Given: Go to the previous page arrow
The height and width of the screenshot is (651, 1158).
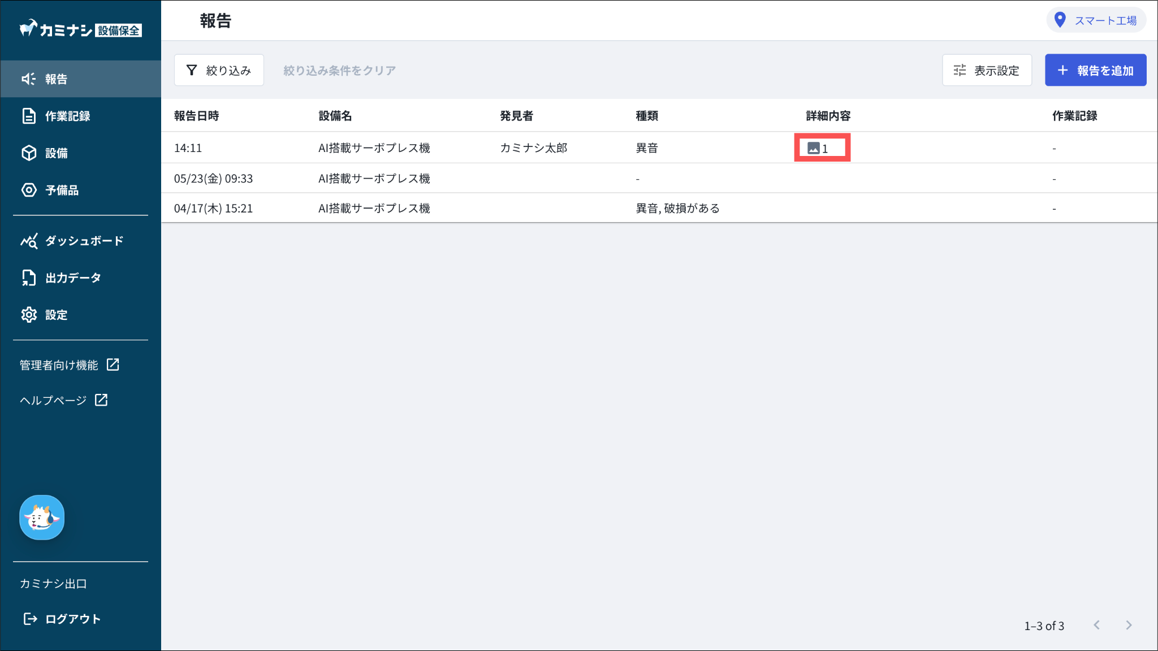Looking at the screenshot, I should tap(1097, 625).
